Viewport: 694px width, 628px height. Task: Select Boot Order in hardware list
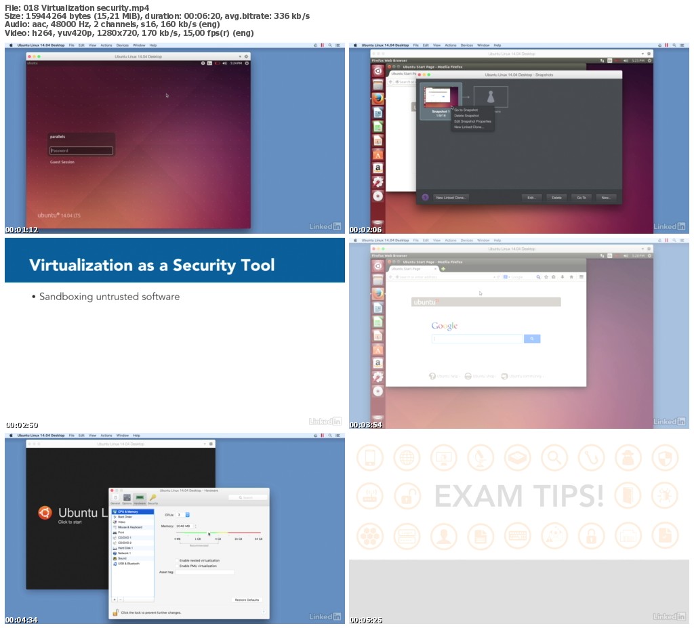pyautogui.click(x=133, y=517)
